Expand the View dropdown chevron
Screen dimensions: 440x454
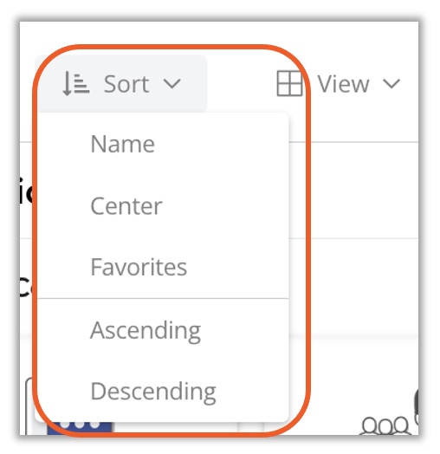click(x=391, y=84)
